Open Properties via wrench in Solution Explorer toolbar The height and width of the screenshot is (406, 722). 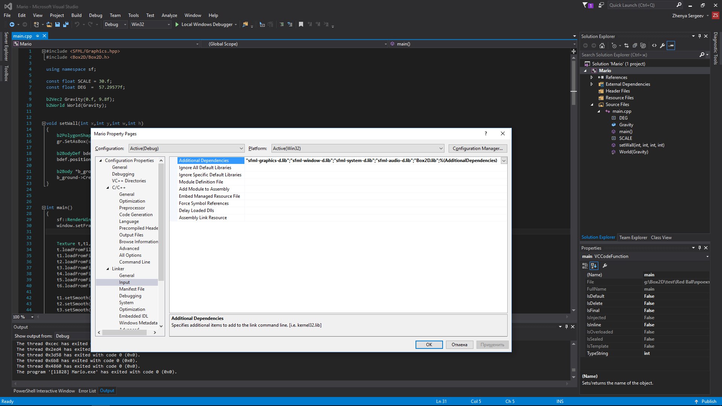click(663, 45)
